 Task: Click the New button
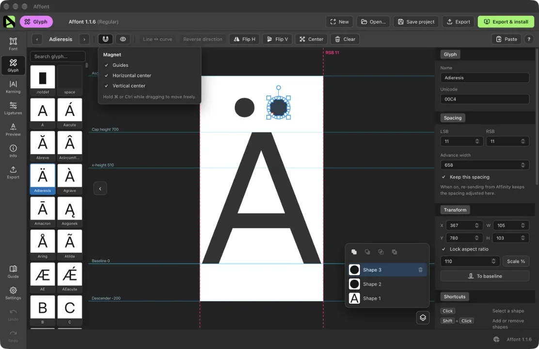[339, 22]
